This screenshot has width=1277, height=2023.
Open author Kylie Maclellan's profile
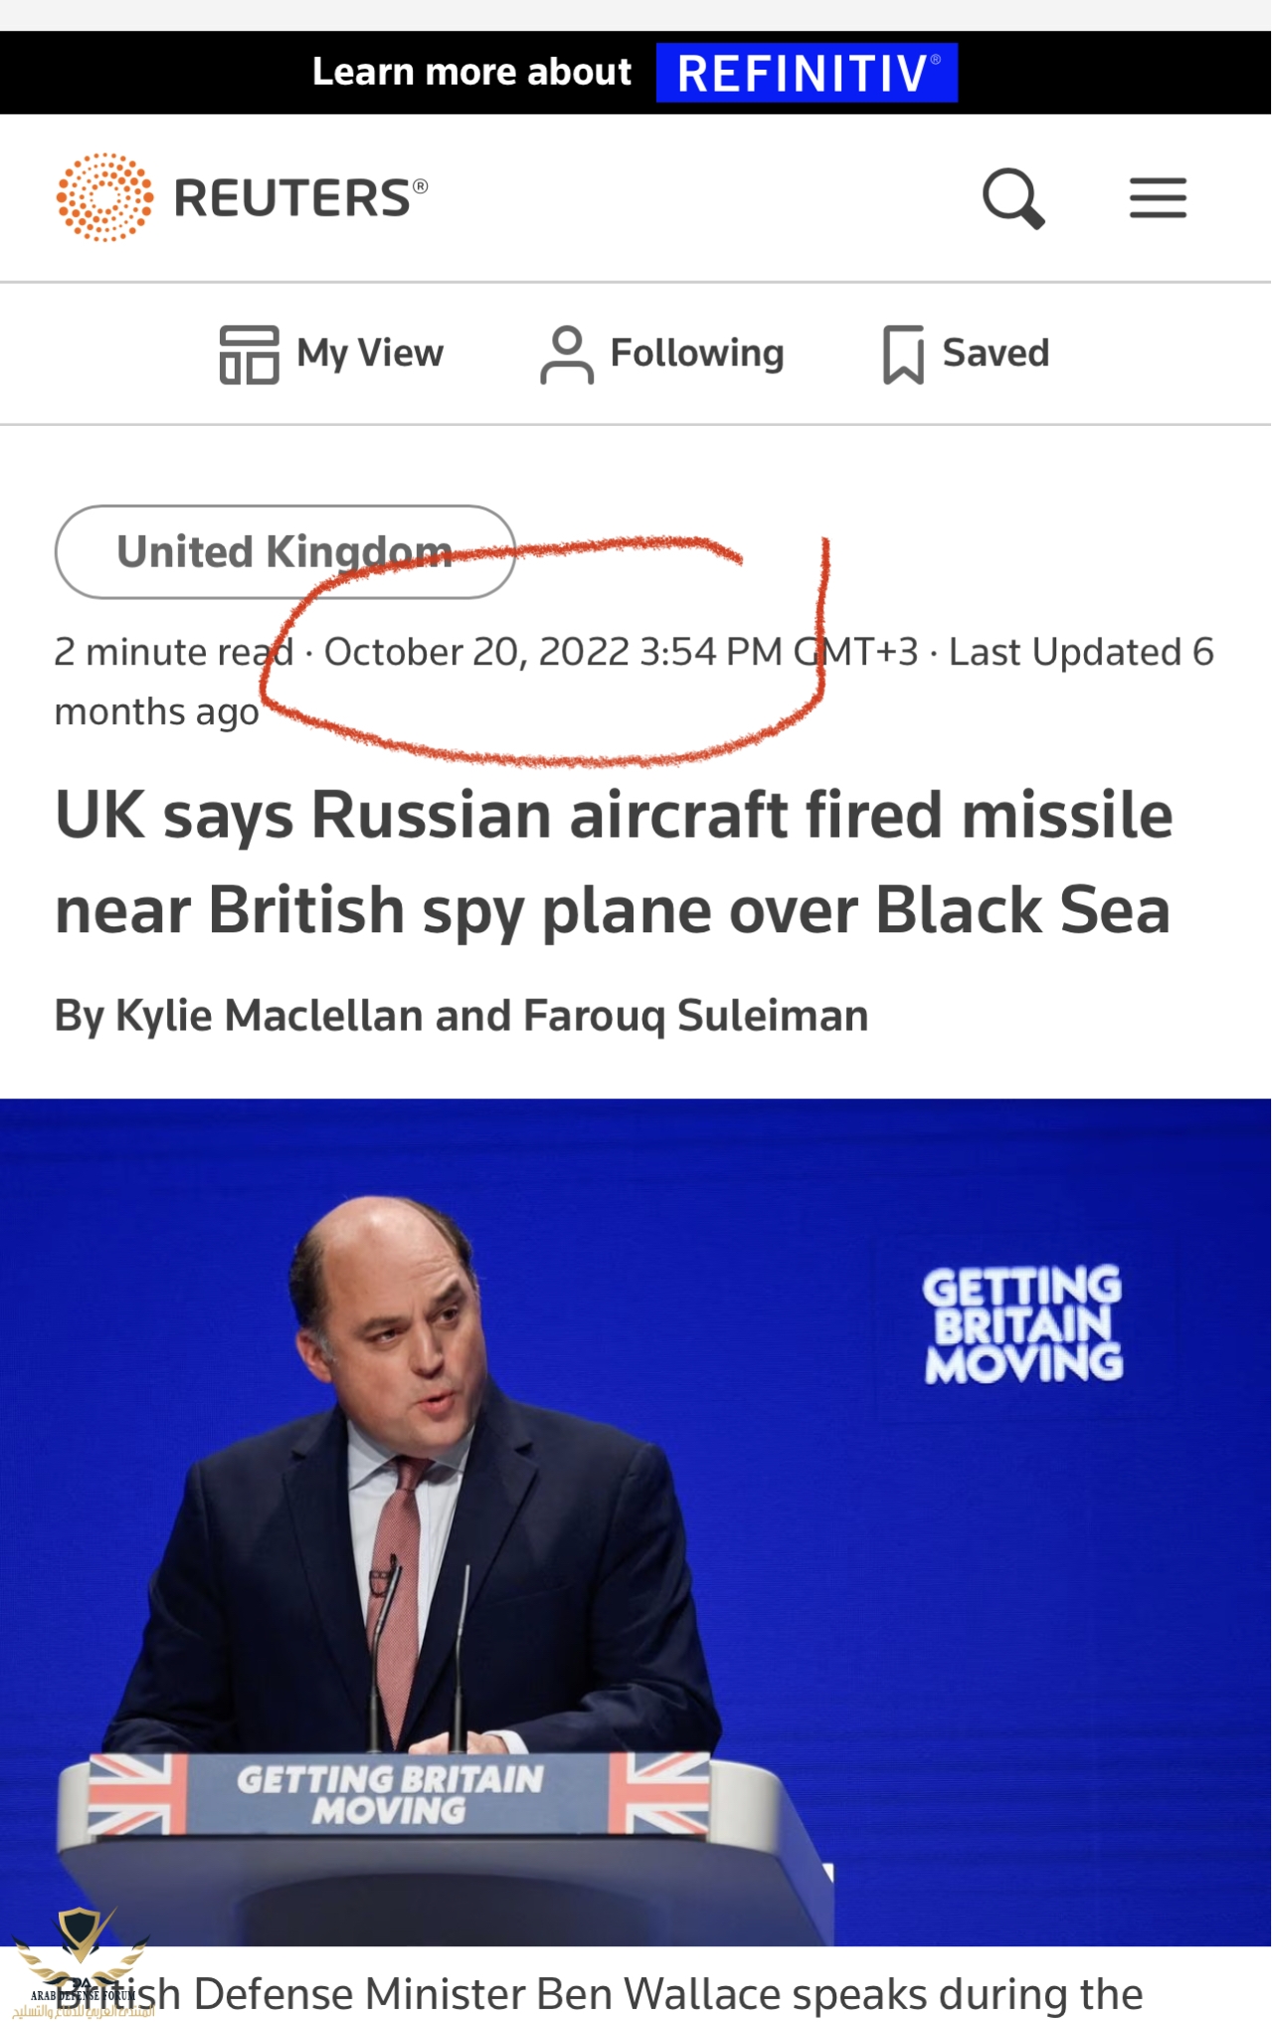(x=269, y=1016)
